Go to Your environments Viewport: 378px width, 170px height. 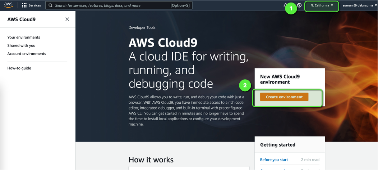(x=24, y=37)
